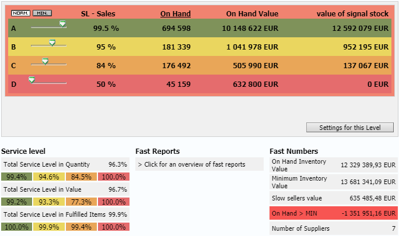Select the class C service level slider handle

coord(45,61)
